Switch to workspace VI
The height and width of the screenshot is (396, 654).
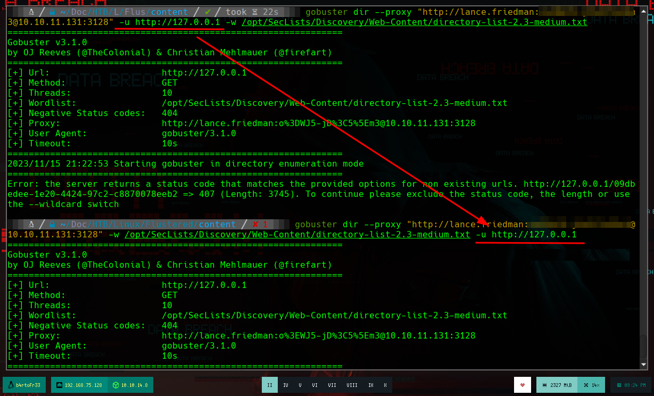pyautogui.click(x=315, y=385)
